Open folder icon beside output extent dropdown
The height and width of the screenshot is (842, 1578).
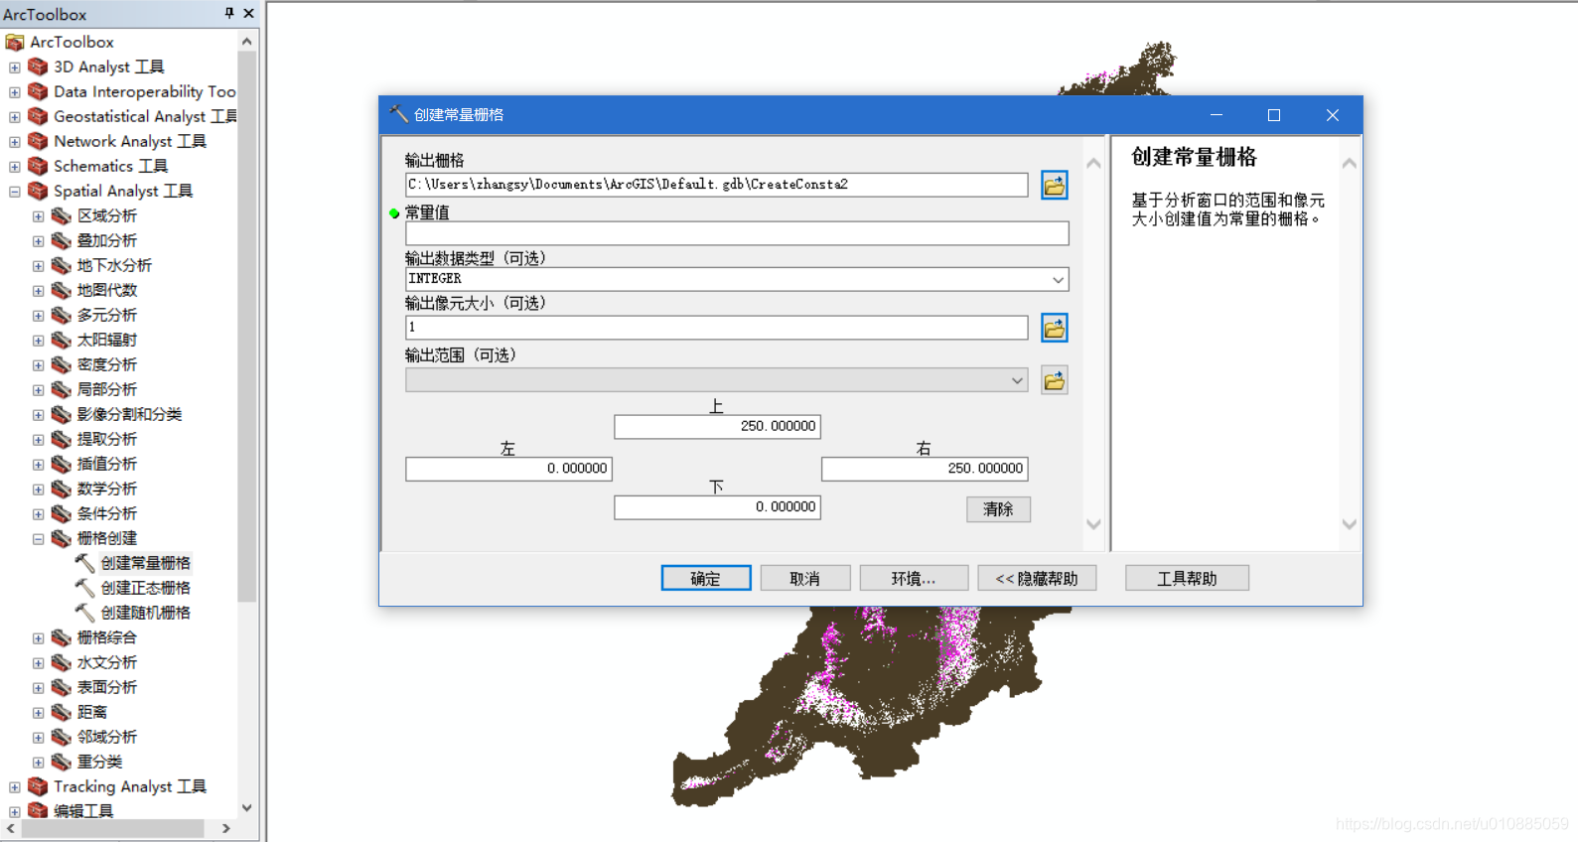coord(1054,380)
